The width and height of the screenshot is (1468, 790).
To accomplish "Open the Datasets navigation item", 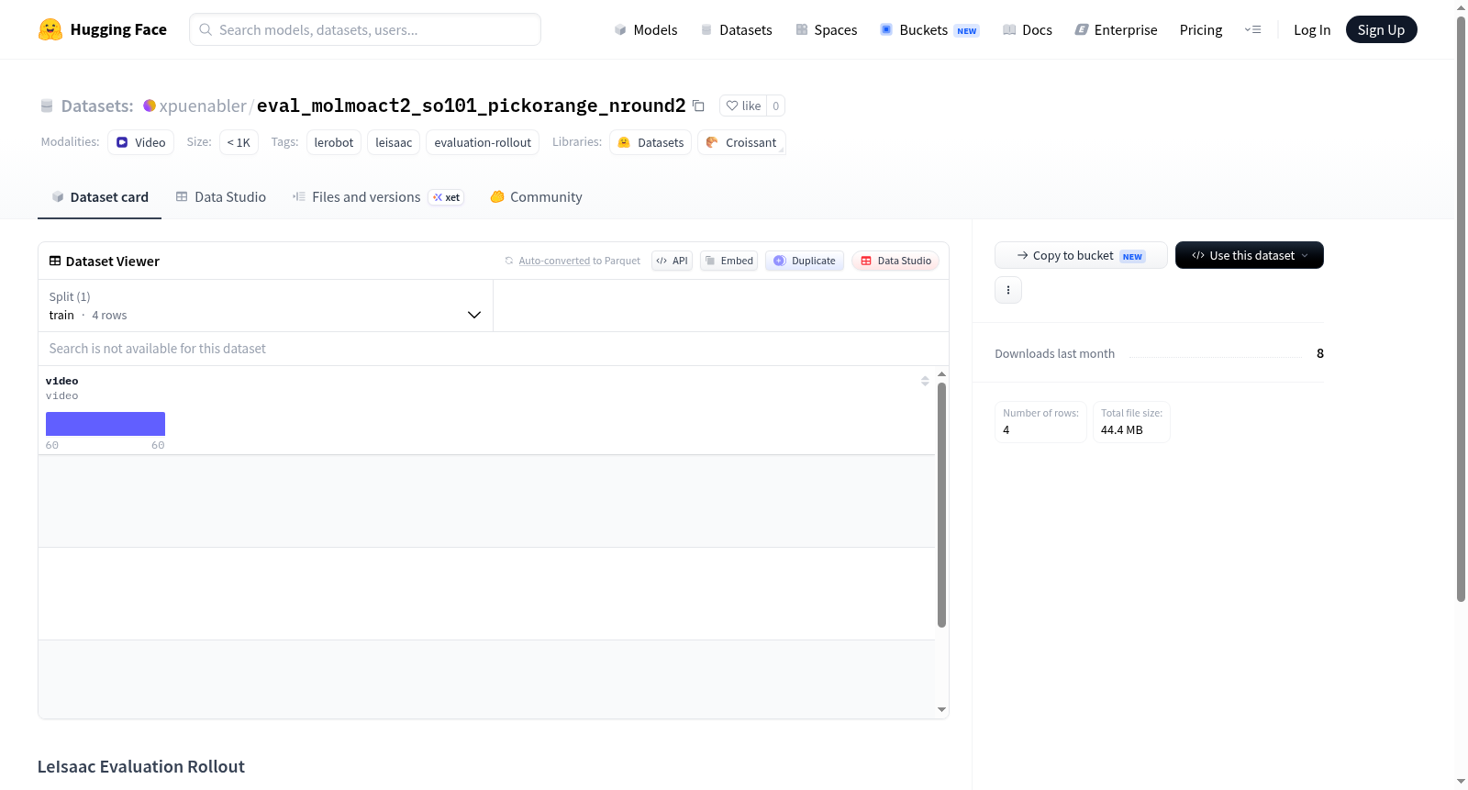I will click(737, 29).
